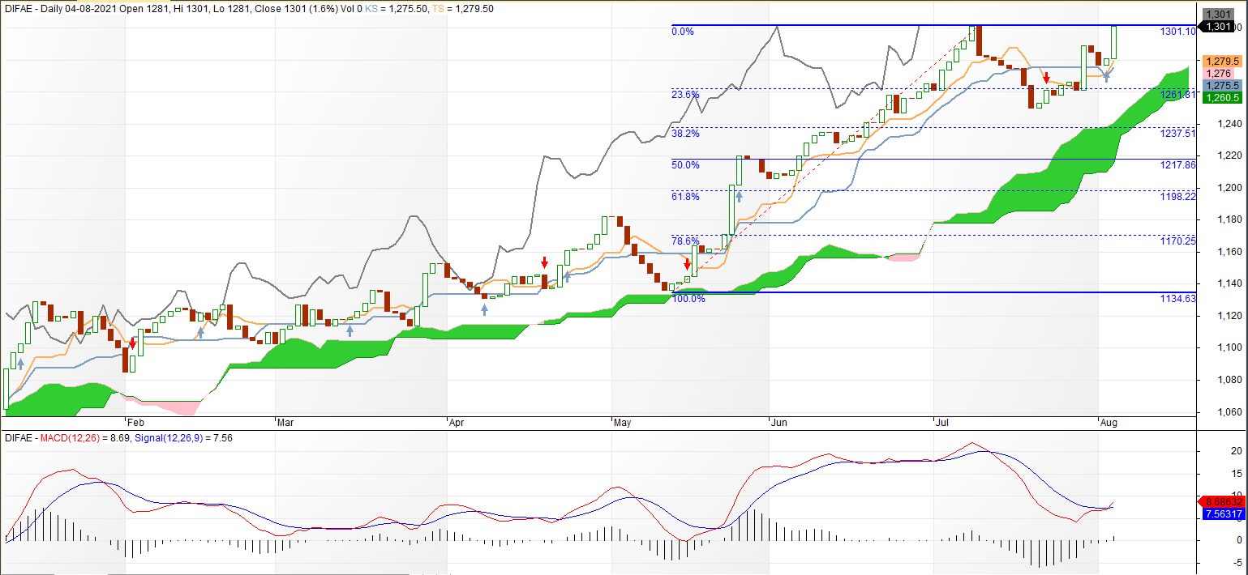Screen dimensions: 1248x575
Task: Click the Aug date axis label
Action: 1109,423
